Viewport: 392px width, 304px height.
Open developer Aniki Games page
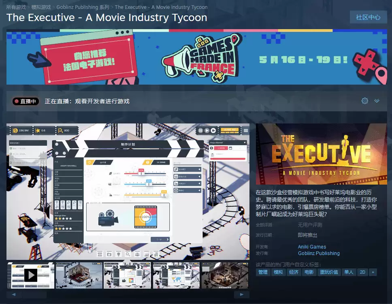pos(312,247)
